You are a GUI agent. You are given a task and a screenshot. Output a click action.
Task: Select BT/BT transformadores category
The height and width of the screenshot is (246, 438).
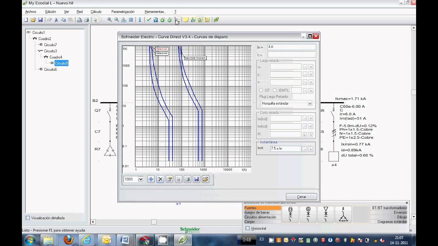(x=389, y=208)
